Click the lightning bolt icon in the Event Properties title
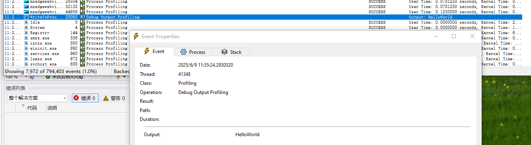The height and width of the screenshot is (145, 531). coord(136,36)
